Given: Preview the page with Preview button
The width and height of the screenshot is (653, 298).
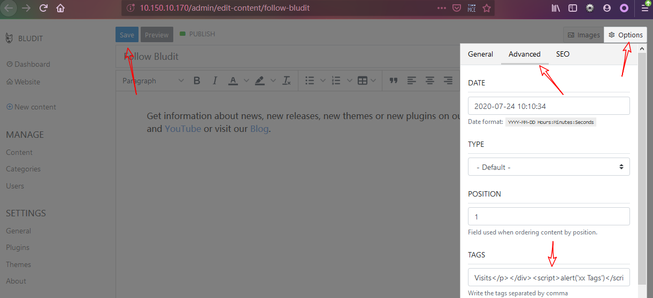Looking at the screenshot, I should point(157,35).
